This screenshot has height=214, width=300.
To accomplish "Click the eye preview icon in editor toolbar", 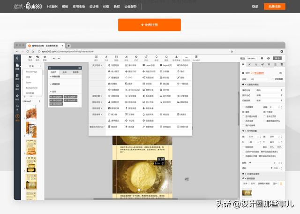I will [30, 57].
